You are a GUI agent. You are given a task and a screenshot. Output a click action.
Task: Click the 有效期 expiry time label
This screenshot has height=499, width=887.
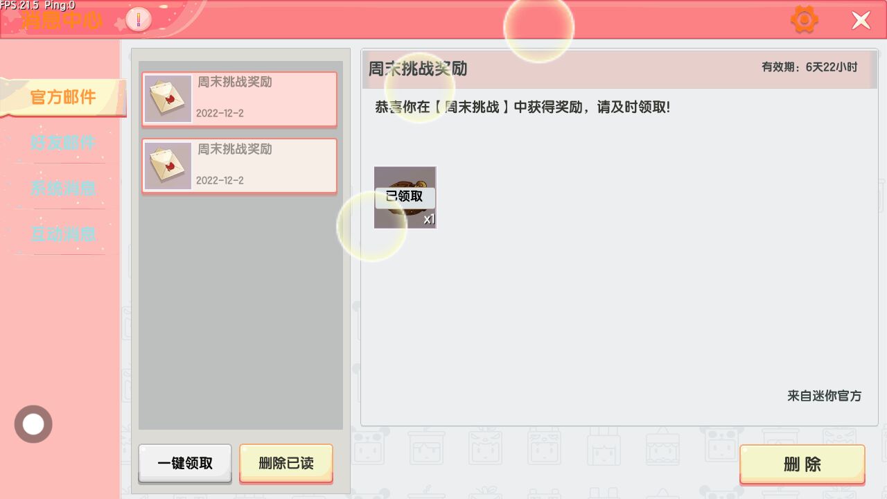click(809, 67)
